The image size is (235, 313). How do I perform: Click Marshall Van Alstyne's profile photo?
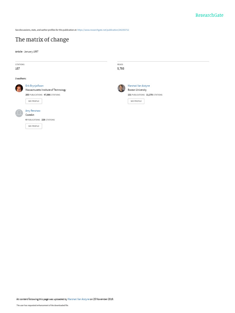tap(121, 88)
